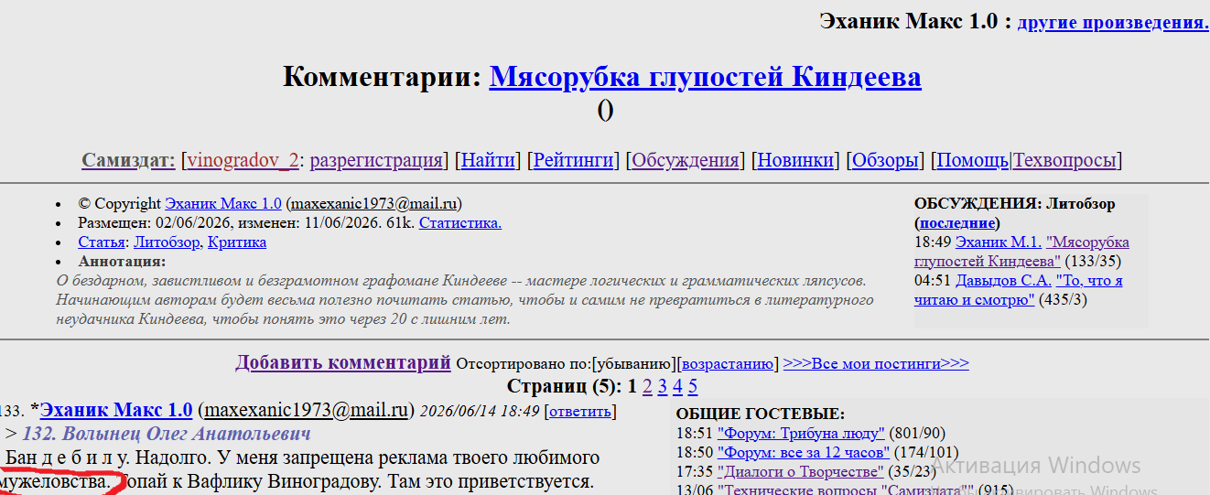The height and width of the screenshot is (495, 1210).
Task: Open the "Мясорубка глупостей Киндеева" discussion link in sidebar
Action: (1021, 252)
